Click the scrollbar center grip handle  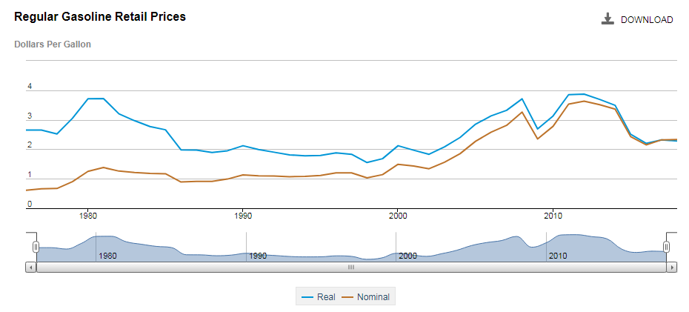(x=351, y=267)
